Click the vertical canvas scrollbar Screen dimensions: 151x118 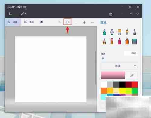95,68
